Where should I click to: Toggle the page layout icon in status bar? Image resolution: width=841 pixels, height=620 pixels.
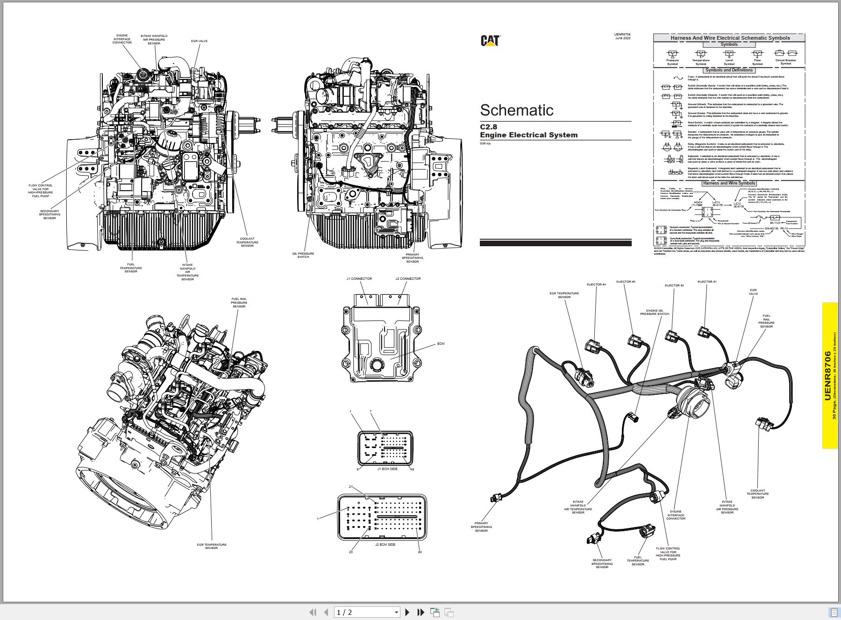(834, 612)
